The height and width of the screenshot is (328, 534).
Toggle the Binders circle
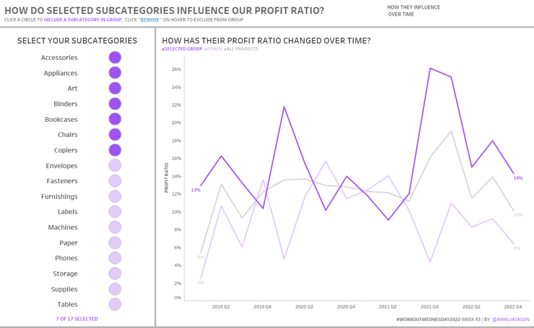(x=115, y=104)
